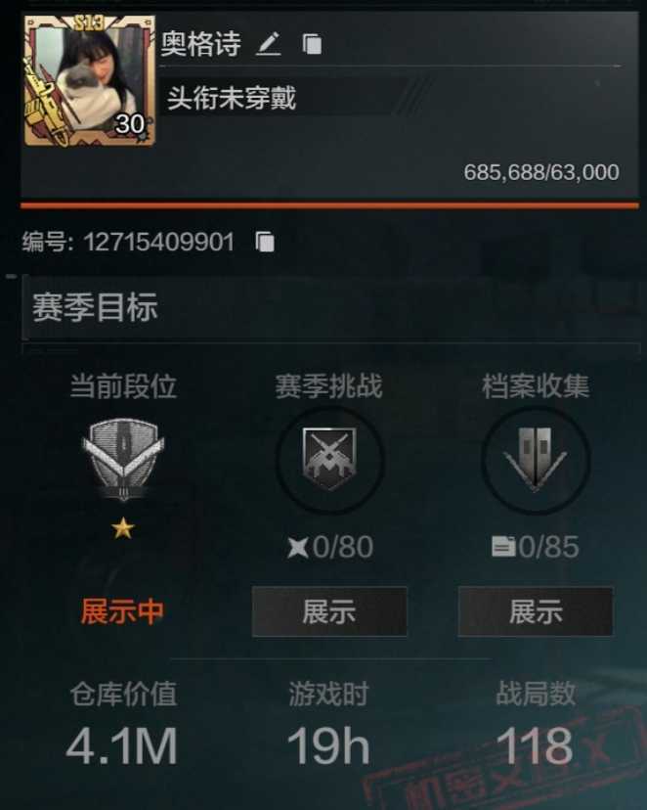Open the 赛季目标 section header
Screen dimensions: 647x810
coord(330,307)
